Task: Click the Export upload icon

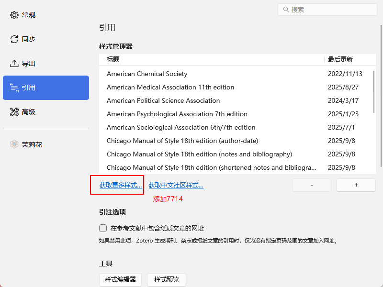Action: click(14, 64)
